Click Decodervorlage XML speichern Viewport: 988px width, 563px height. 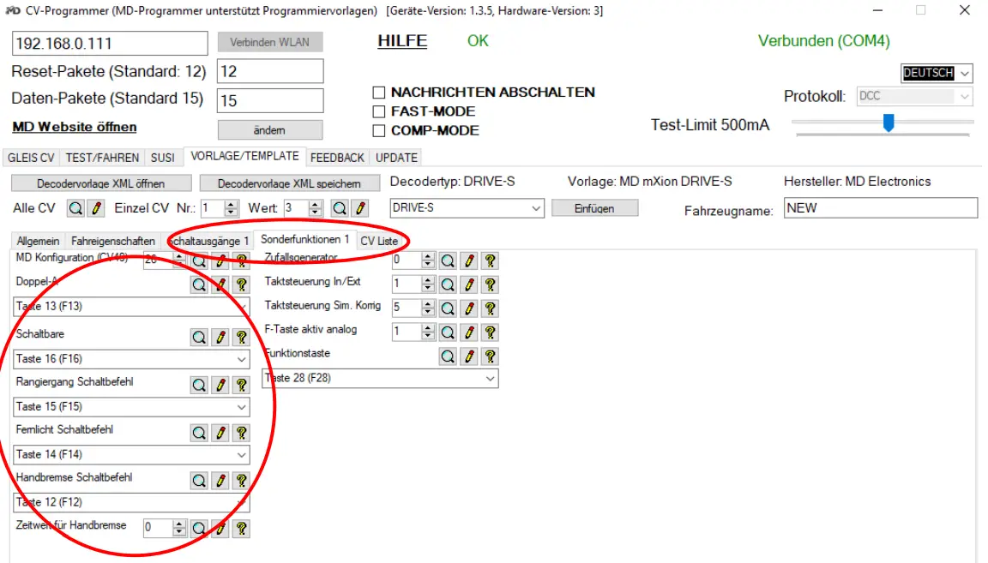coord(290,183)
